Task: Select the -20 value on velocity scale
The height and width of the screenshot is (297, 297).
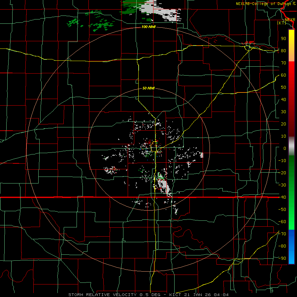Action: click(x=282, y=173)
